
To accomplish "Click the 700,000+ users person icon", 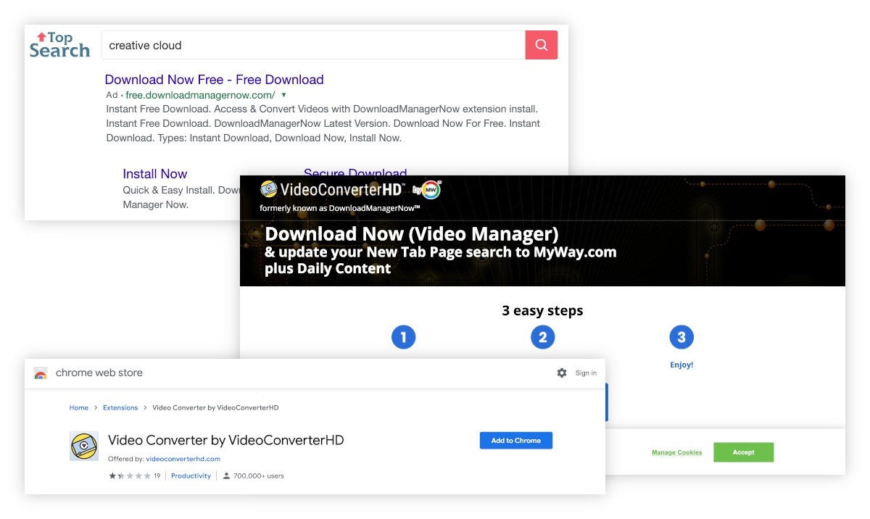I will click(x=227, y=476).
